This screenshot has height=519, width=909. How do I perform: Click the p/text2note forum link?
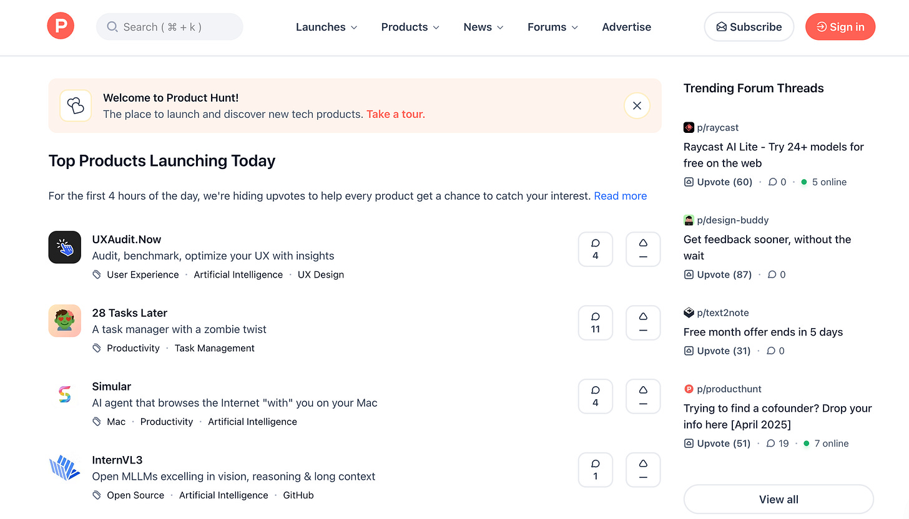click(x=722, y=313)
